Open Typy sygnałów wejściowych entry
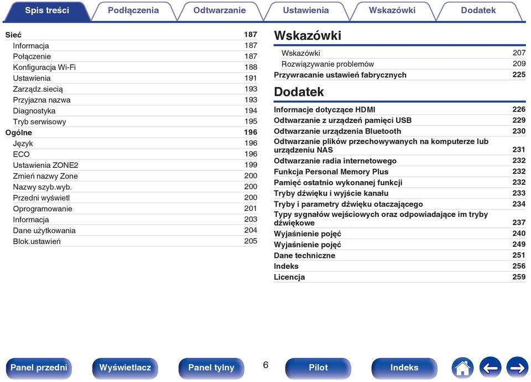 (399, 219)
